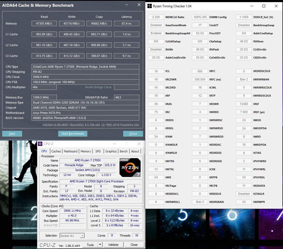Click the Ryzen 7 logo in CPU-Z
The height and width of the screenshot is (249, 283).
pyautogui.click(x=130, y=168)
